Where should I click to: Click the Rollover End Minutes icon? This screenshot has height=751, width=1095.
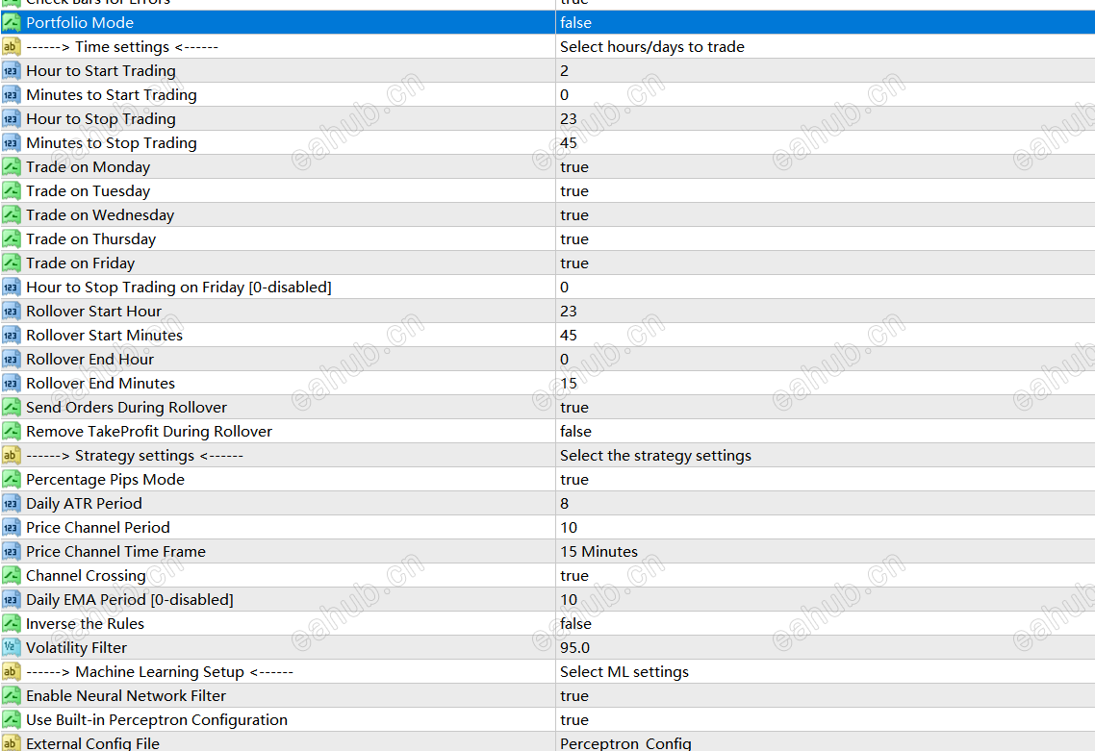12,383
